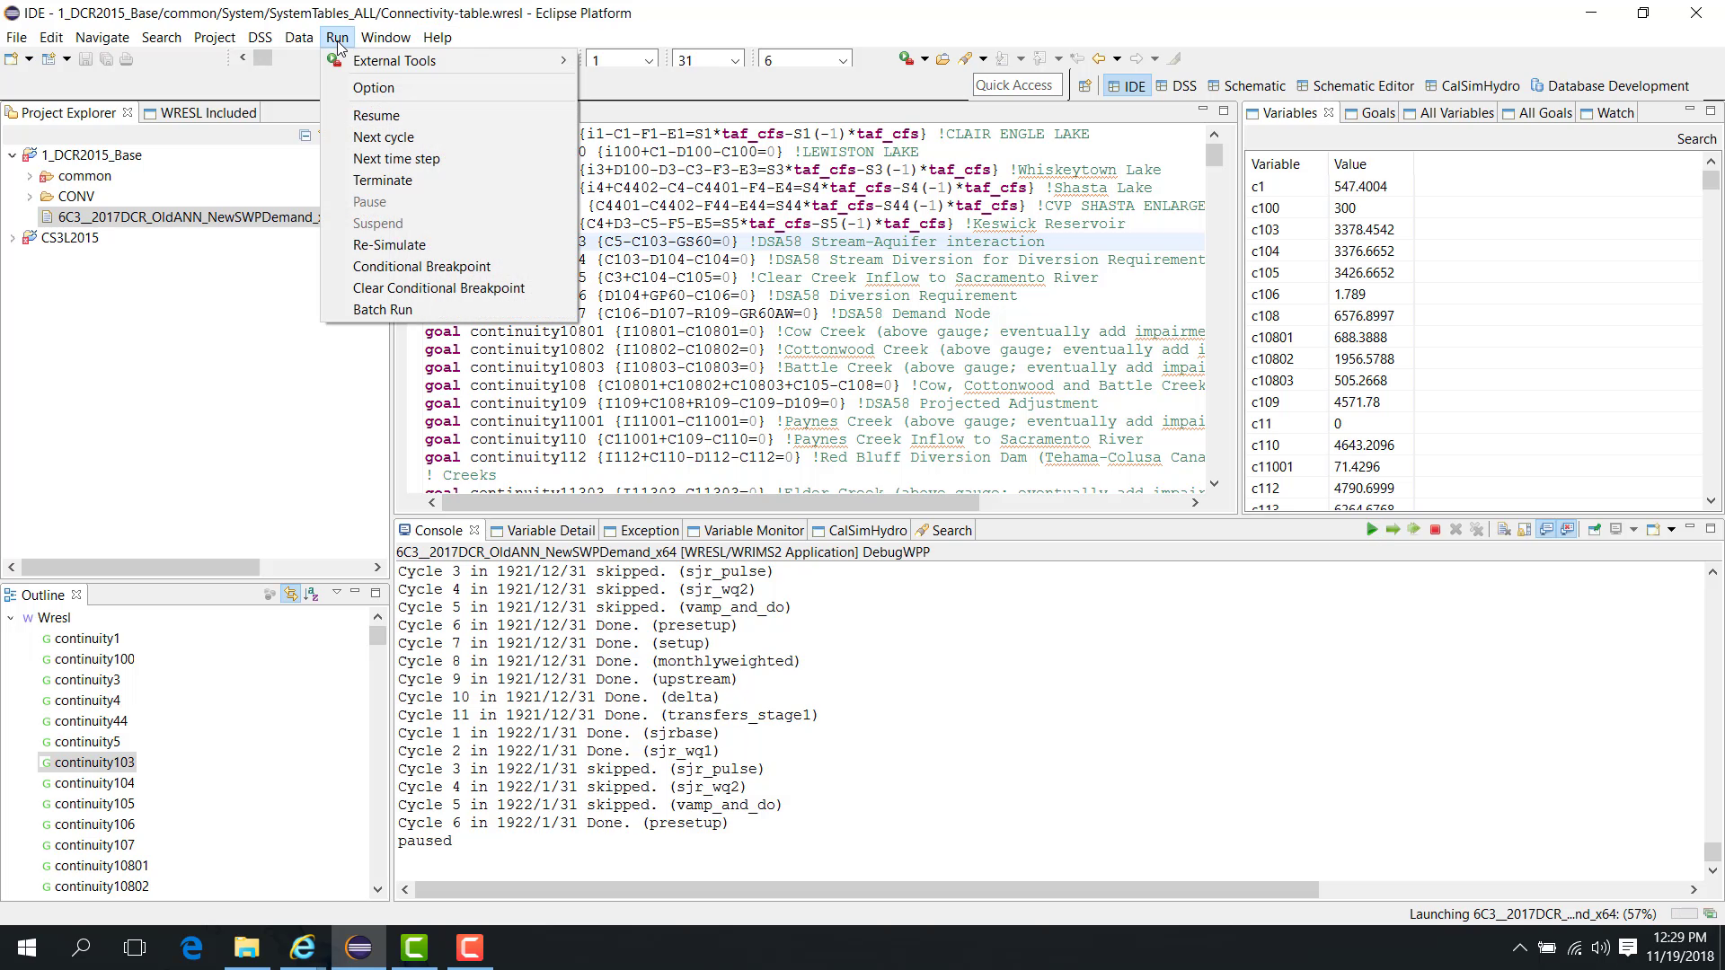
Task: Toggle Pin Console icon
Action: tap(1595, 530)
